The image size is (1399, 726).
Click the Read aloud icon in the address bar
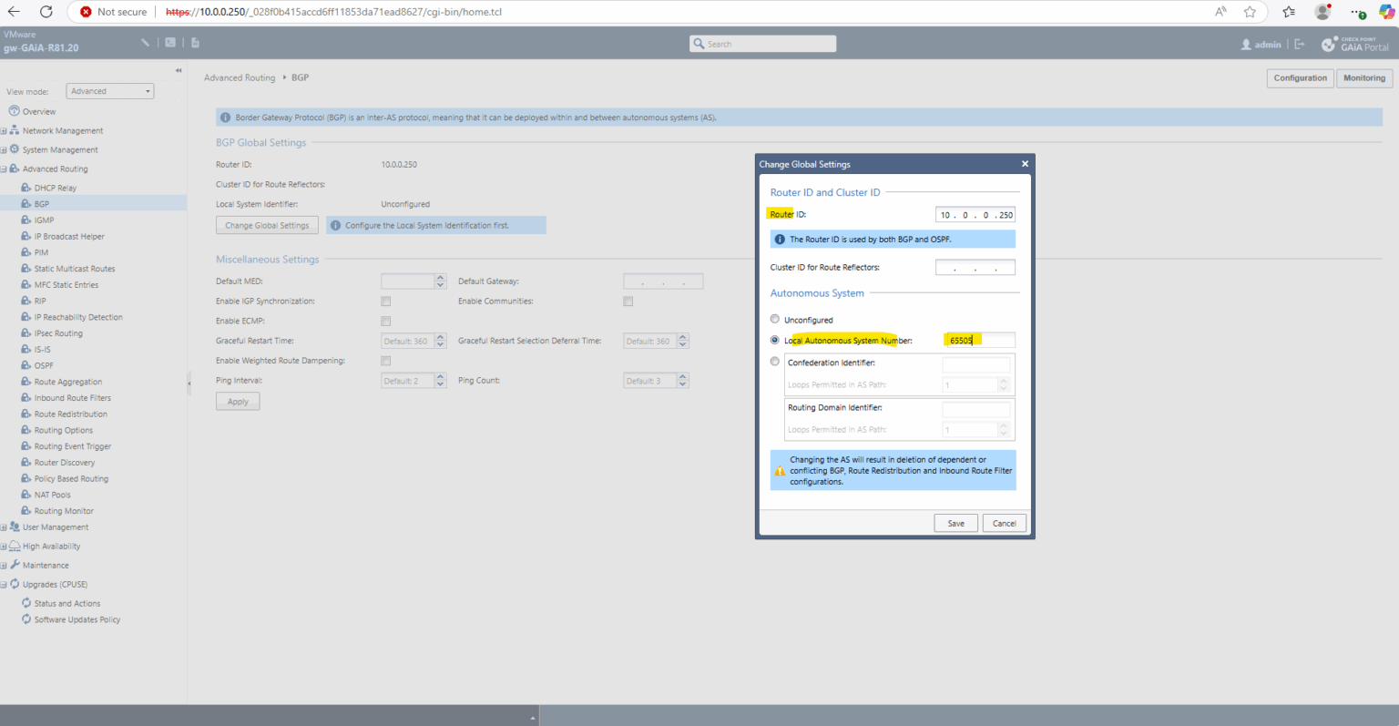(1220, 12)
